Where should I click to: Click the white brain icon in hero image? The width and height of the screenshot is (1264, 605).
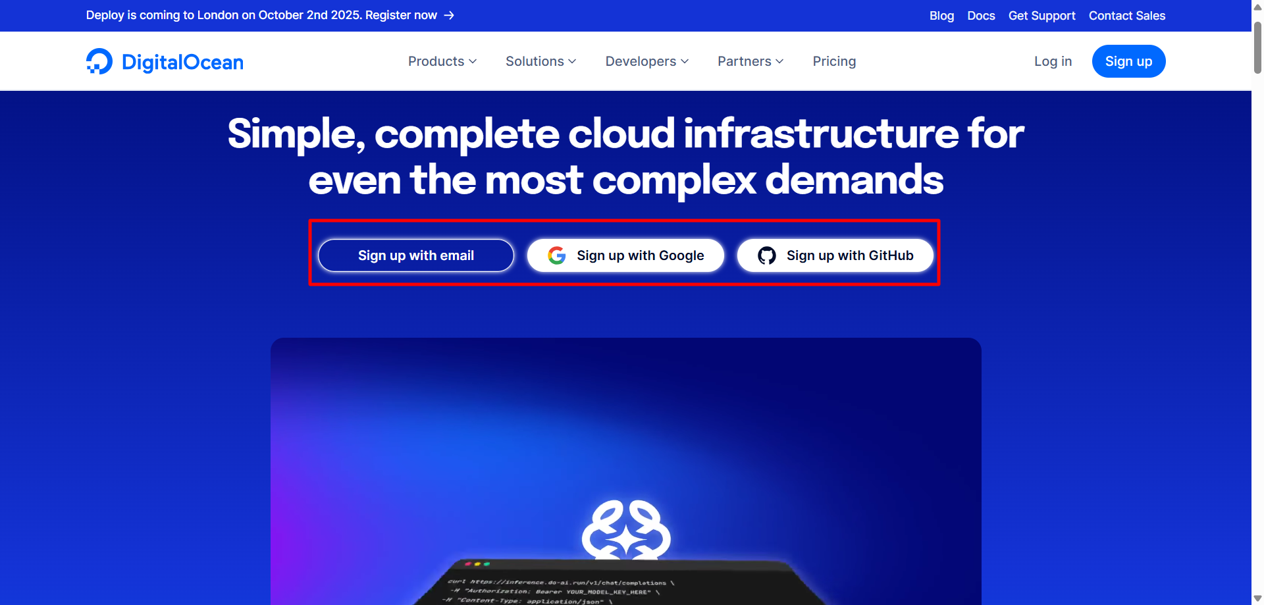pos(626,529)
